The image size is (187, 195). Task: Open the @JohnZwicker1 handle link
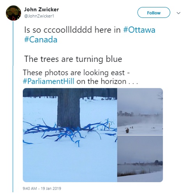pos(39,16)
